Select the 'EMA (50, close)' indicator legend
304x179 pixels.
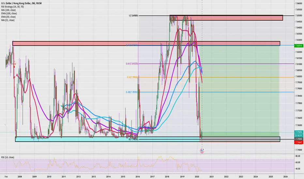coord(8,17)
